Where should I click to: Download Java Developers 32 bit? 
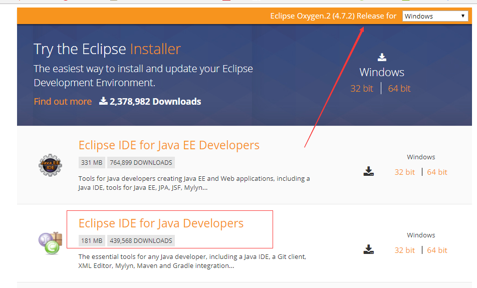405,250
